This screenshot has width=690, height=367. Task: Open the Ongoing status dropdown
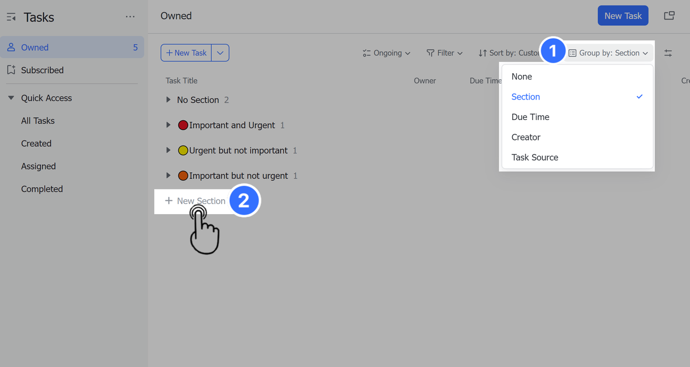[387, 53]
